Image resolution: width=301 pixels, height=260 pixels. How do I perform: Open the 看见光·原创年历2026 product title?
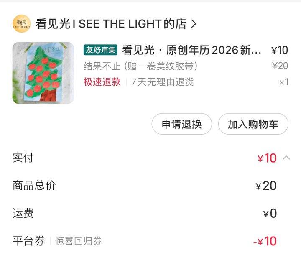[x=192, y=50]
